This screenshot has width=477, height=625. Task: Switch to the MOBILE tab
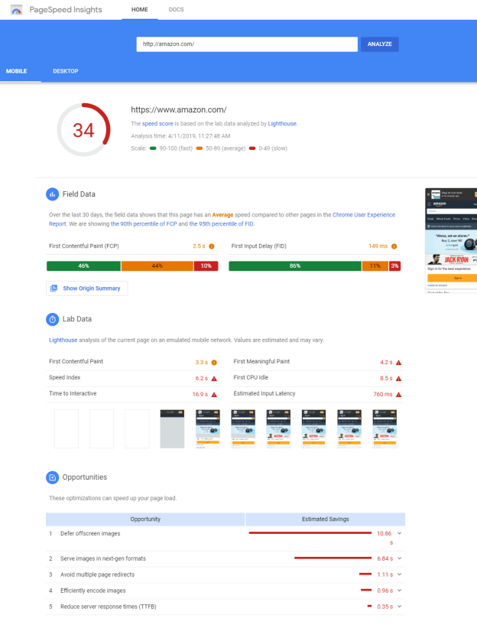click(x=16, y=71)
